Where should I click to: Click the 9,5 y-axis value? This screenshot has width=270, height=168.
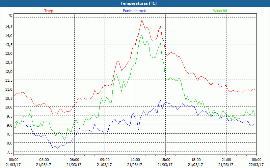tap(9, 116)
